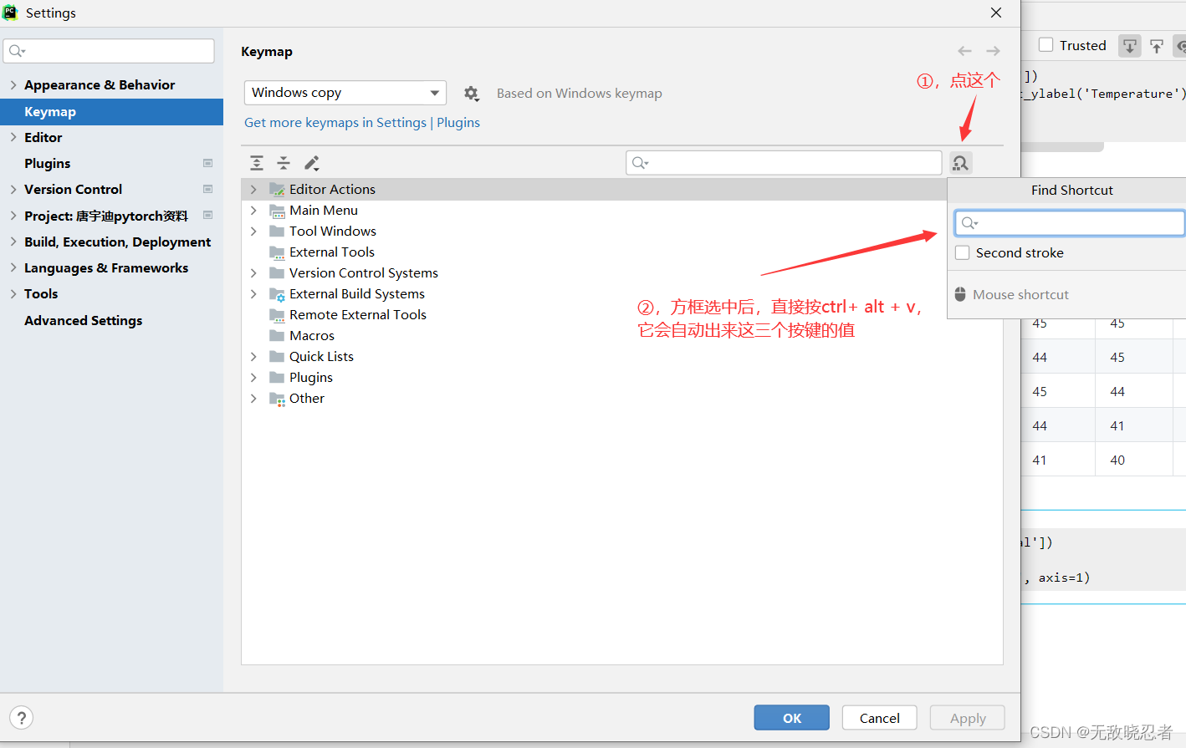Focus the Find Shortcut input box

1070,223
